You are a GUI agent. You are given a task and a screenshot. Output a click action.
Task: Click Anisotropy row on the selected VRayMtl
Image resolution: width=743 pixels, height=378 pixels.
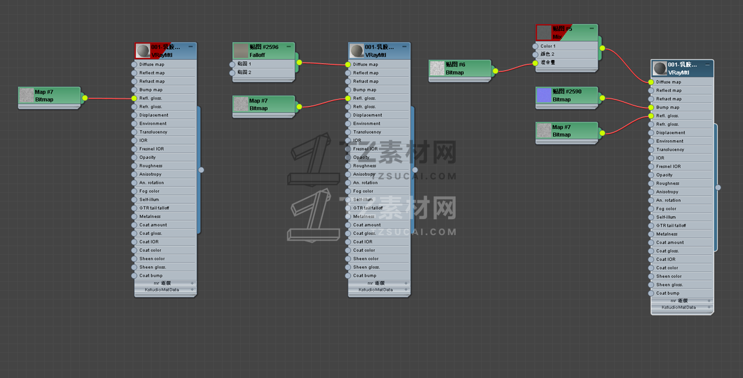(681, 192)
